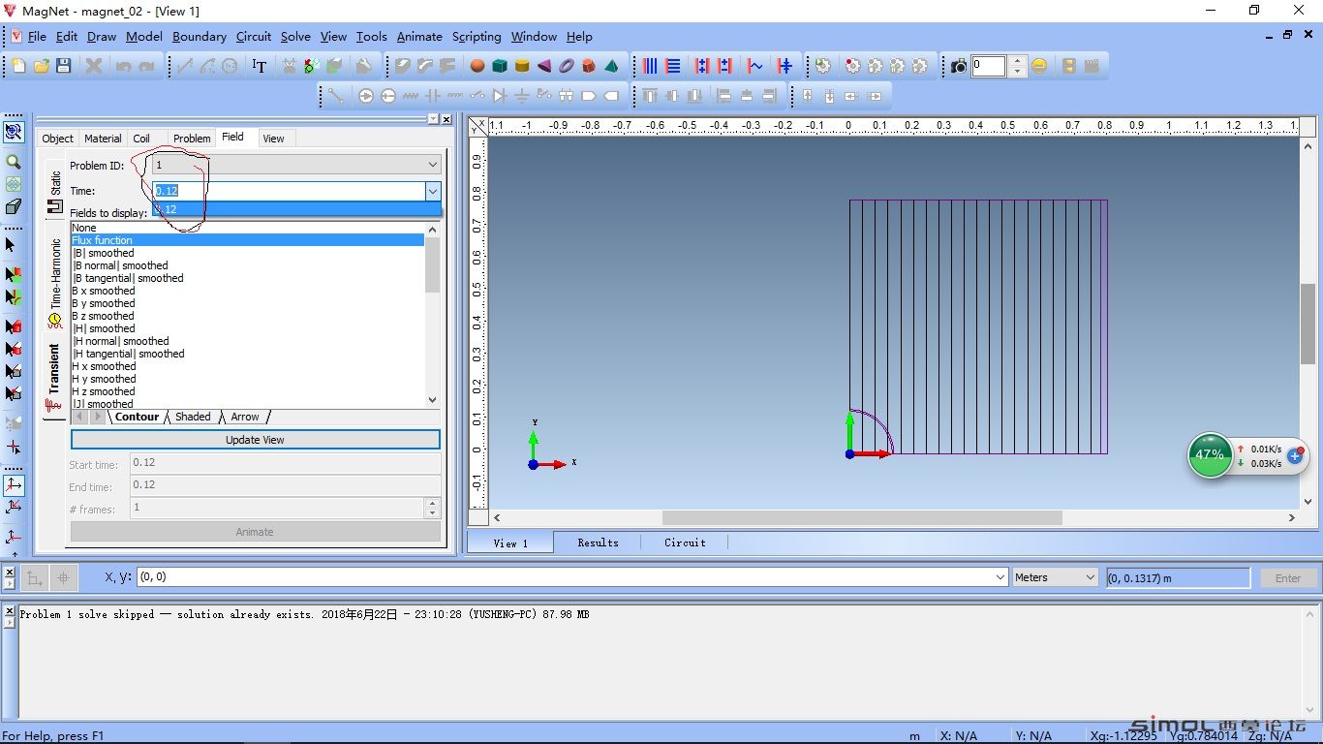Insert a teal cube block
This screenshot has height=744, width=1323.
pos(500,66)
